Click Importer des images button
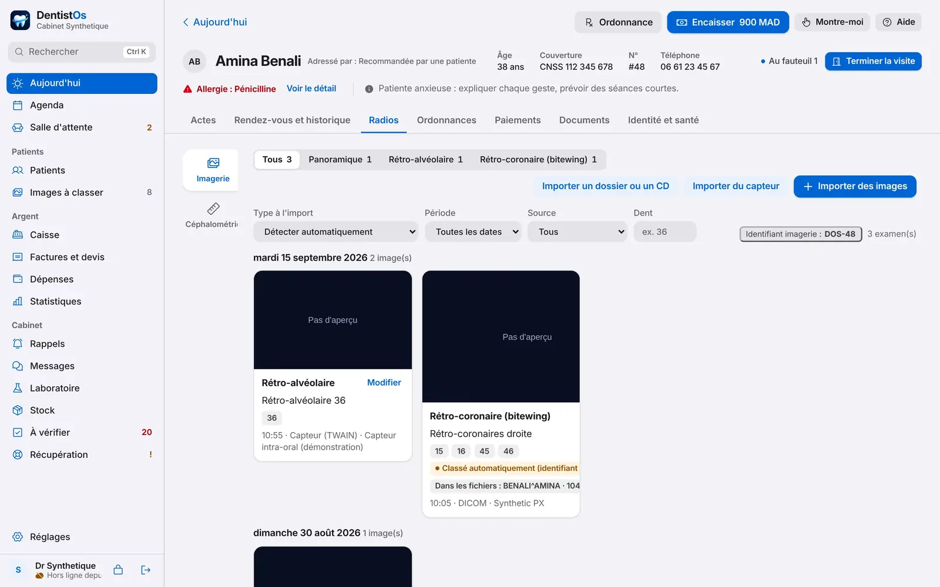 point(855,187)
